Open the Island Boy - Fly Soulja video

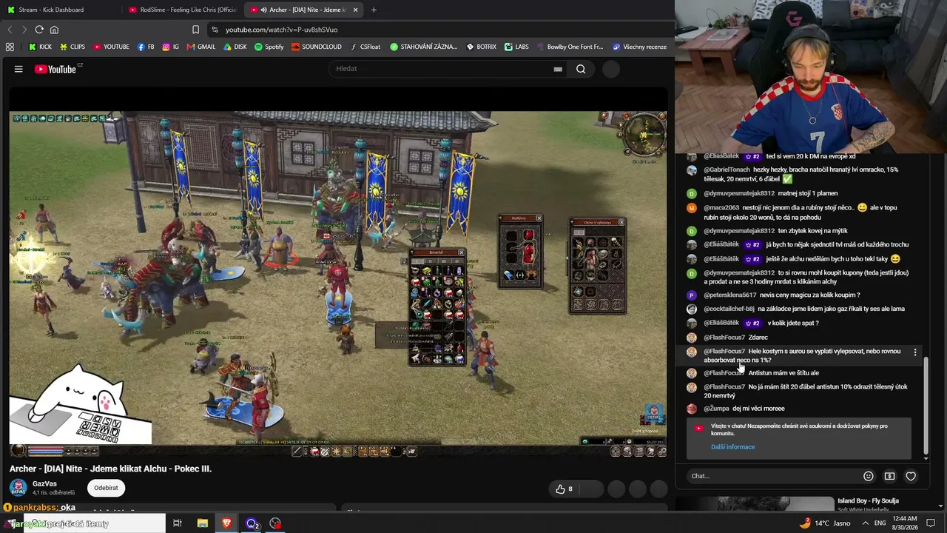click(868, 501)
